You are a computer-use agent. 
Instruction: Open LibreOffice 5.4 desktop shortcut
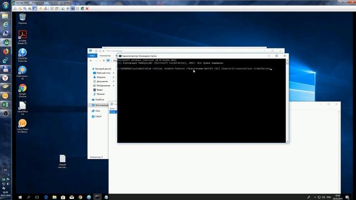[22, 108]
